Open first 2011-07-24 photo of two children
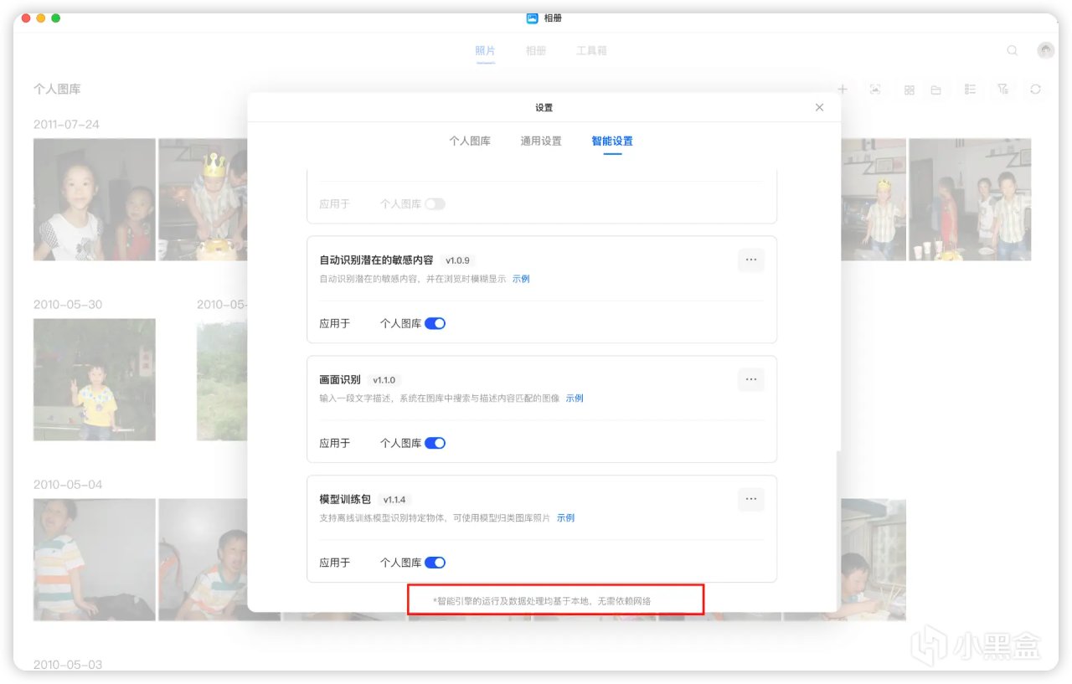 (x=95, y=199)
